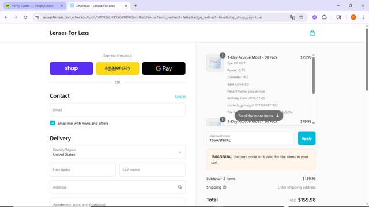Viewport: 369px width, 207px height.
Task: Click the order list scroll-down arrow
Action: point(314,123)
